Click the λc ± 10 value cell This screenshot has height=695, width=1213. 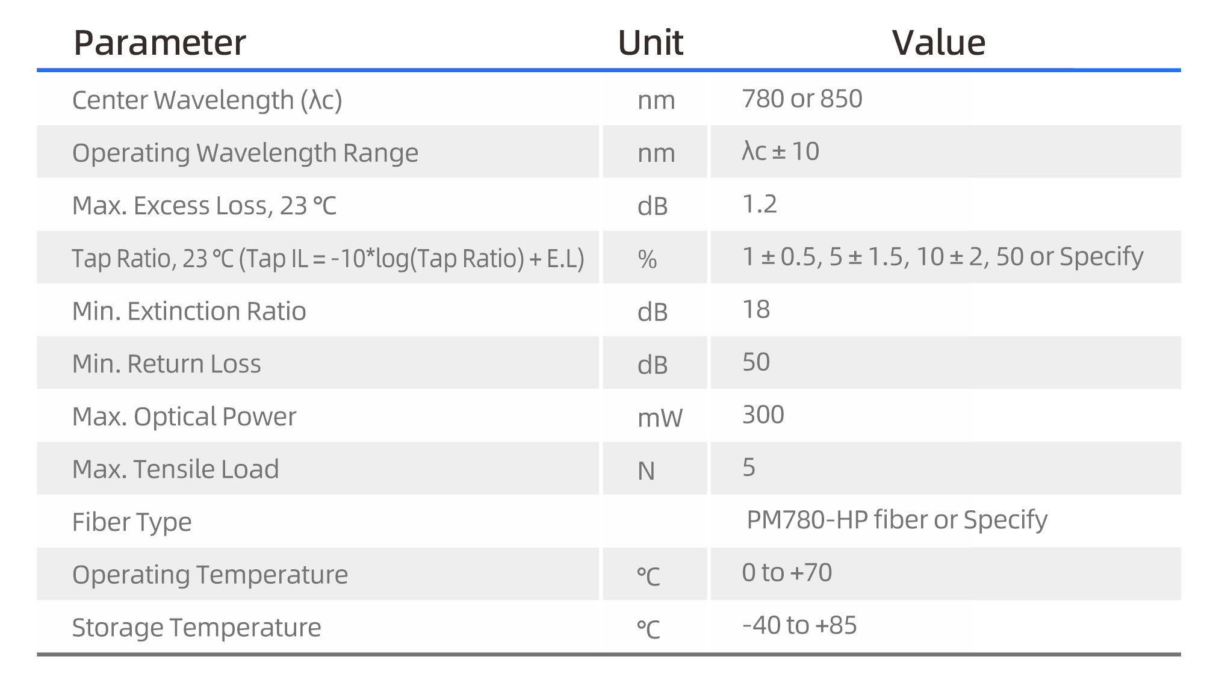[780, 152]
